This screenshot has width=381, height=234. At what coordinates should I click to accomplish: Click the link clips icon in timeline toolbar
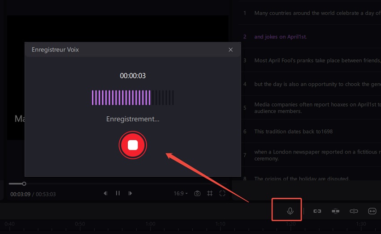click(x=317, y=211)
